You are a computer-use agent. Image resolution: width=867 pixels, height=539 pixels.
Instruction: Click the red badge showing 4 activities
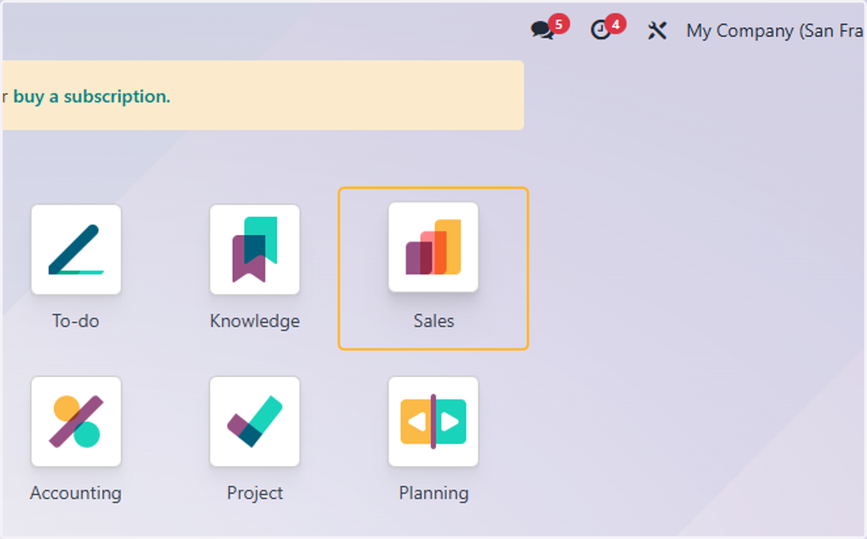tap(616, 25)
